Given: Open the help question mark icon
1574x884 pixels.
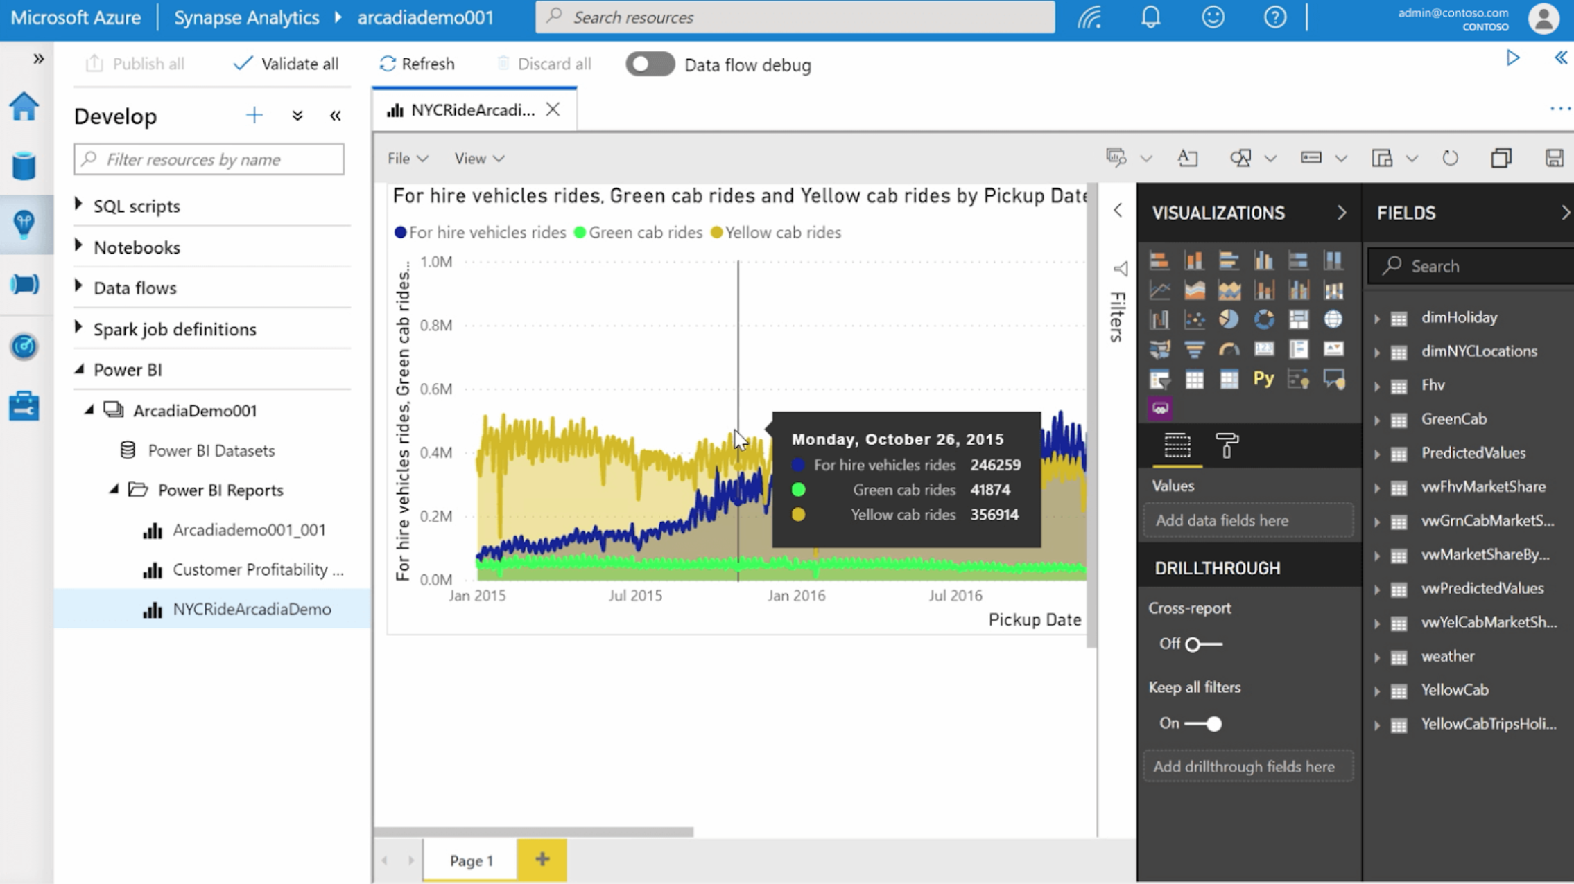Looking at the screenshot, I should (x=1274, y=17).
